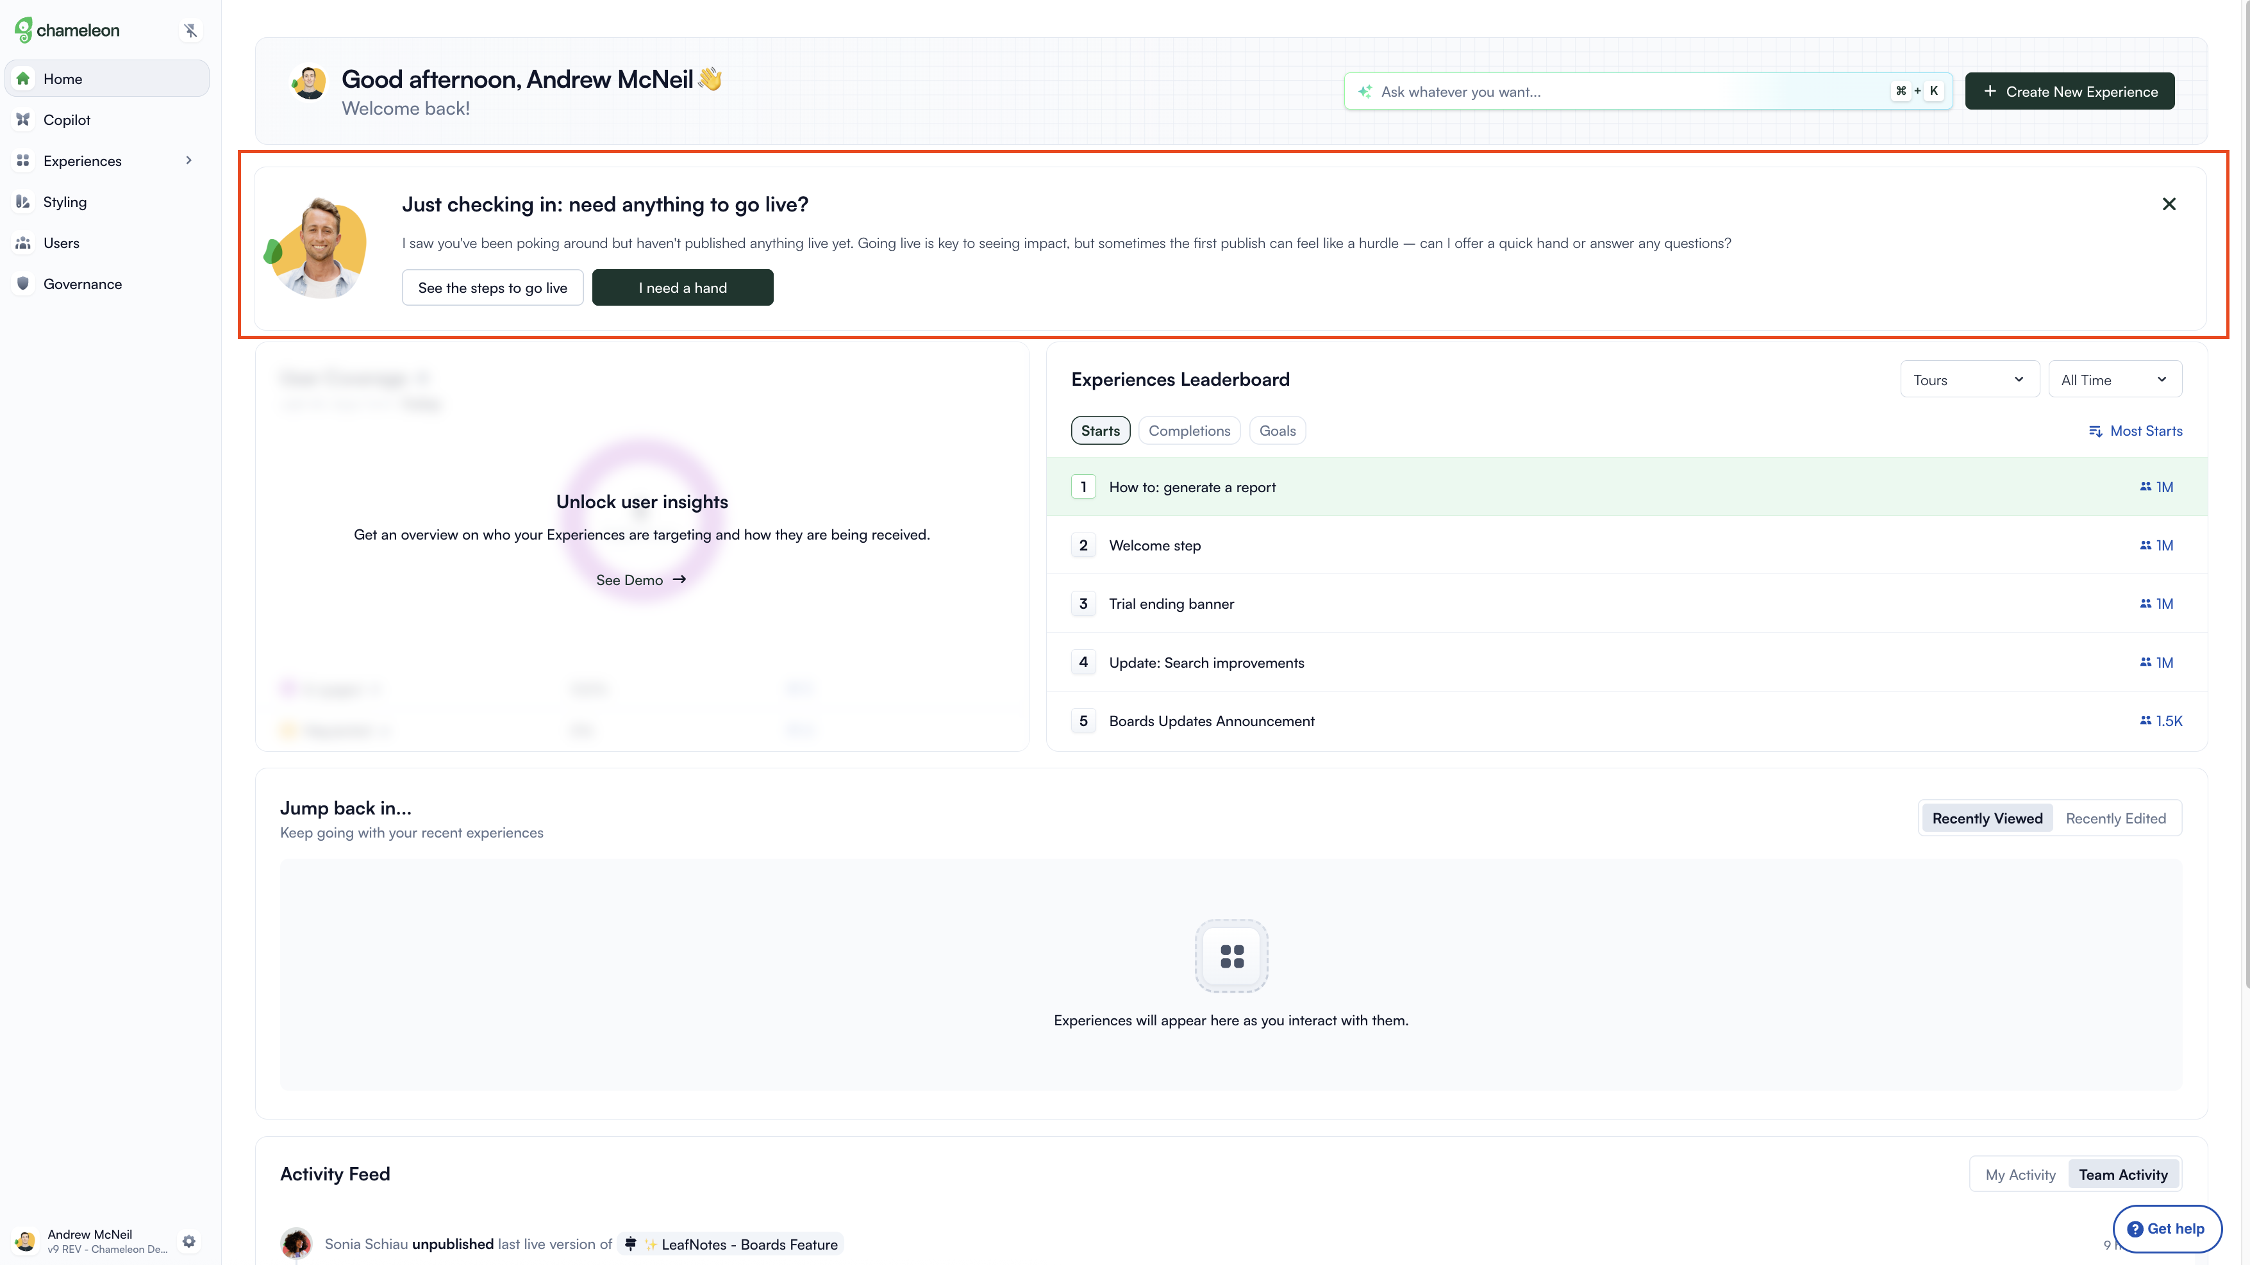The image size is (2250, 1265).
Task: Switch to the Recently Edited tab
Action: point(2115,818)
